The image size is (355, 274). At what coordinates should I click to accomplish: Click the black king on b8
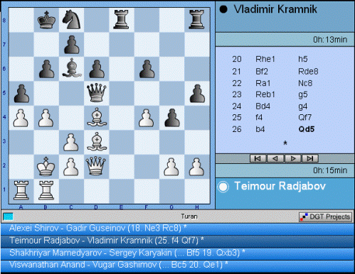[x=46, y=20]
